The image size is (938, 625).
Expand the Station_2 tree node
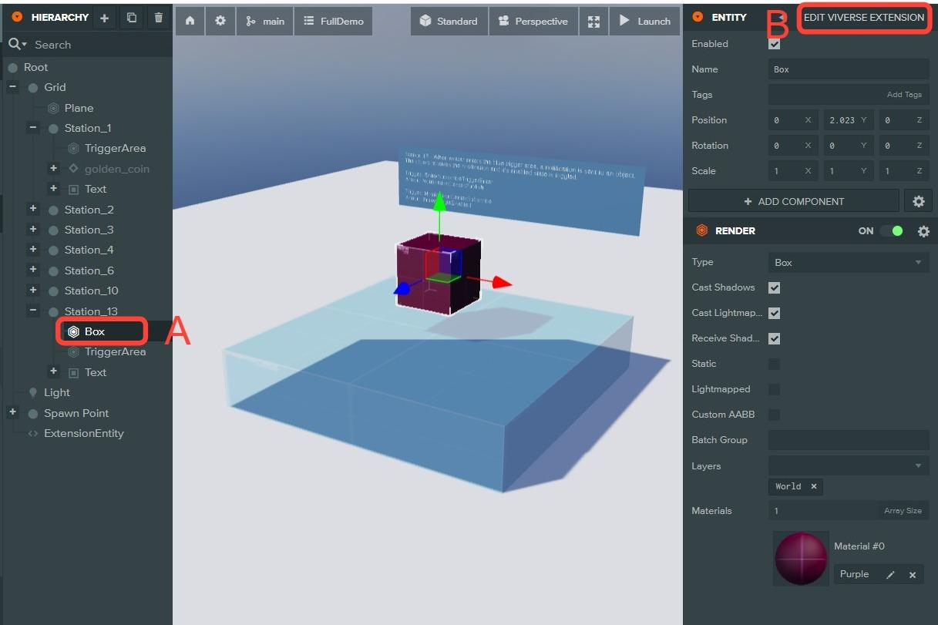tap(33, 210)
